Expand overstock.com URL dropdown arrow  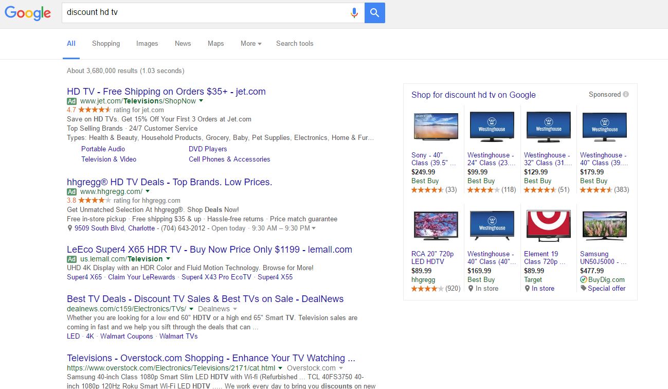point(280,368)
